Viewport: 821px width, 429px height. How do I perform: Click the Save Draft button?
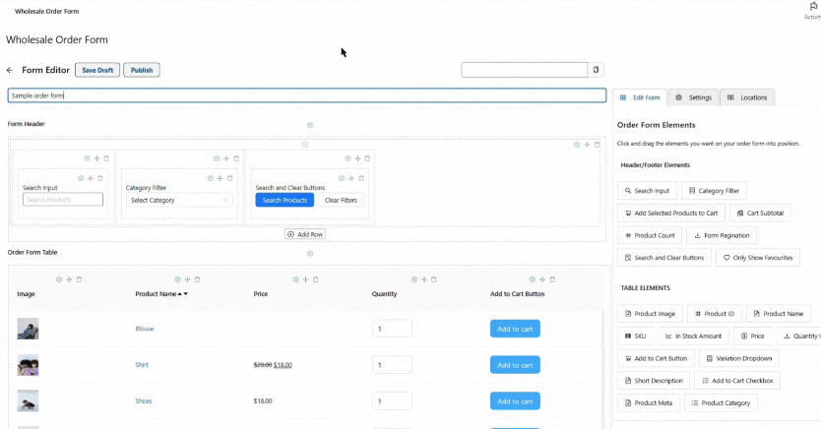pyautogui.click(x=96, y=70)
